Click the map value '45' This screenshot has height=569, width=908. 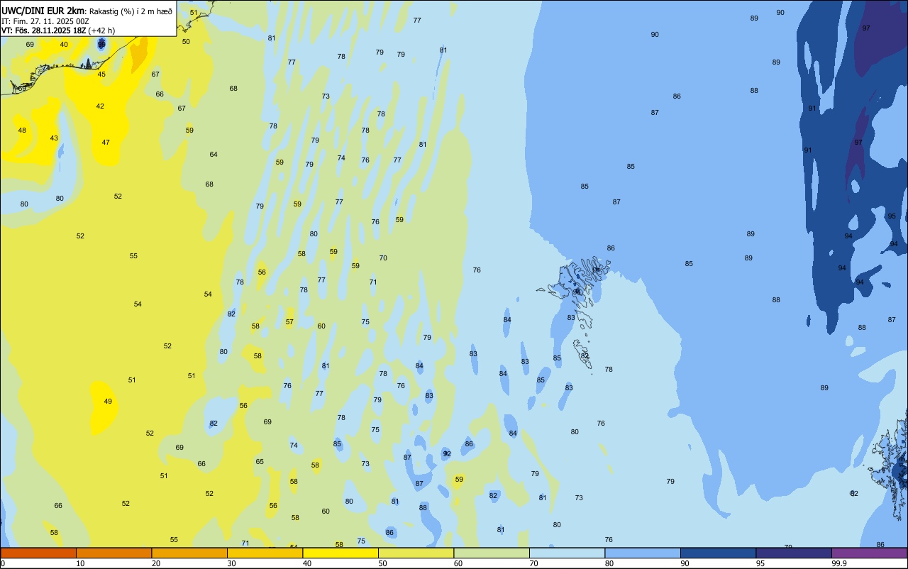[x=101, y=74]
